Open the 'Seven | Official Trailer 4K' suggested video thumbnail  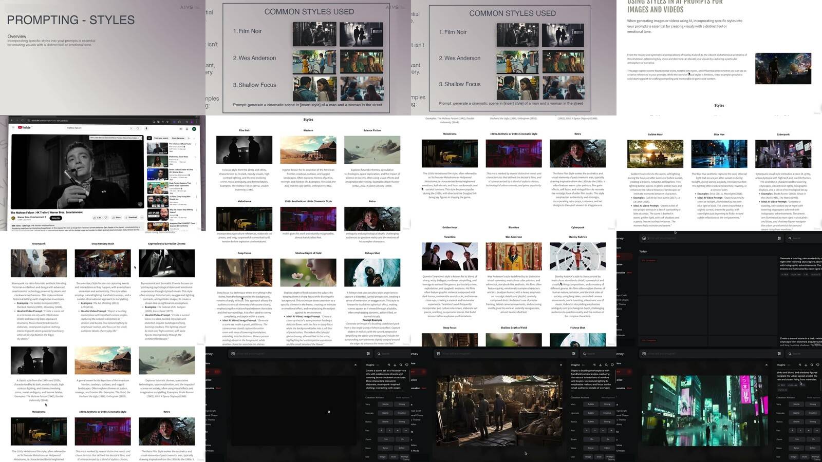157,175
